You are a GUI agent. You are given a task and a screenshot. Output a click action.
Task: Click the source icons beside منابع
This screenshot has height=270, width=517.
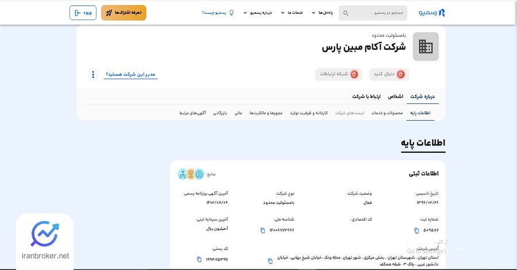click(190, 173)
